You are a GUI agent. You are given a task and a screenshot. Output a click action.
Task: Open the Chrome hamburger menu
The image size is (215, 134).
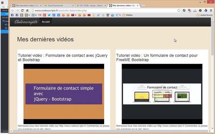pos(211,10)
